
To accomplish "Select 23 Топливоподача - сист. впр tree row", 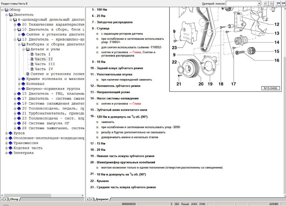I will tap(53, 118).
